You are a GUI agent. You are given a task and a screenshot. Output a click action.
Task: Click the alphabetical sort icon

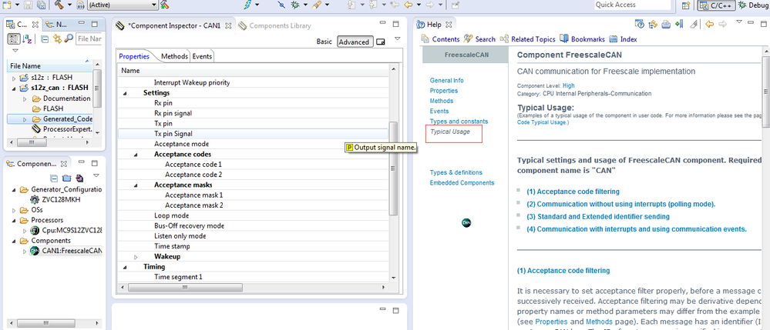point(26,38)
